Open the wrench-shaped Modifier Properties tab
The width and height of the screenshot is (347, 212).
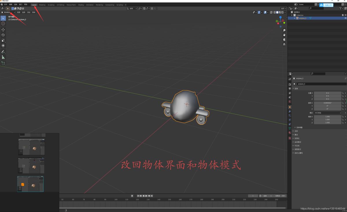click(290, 111)
